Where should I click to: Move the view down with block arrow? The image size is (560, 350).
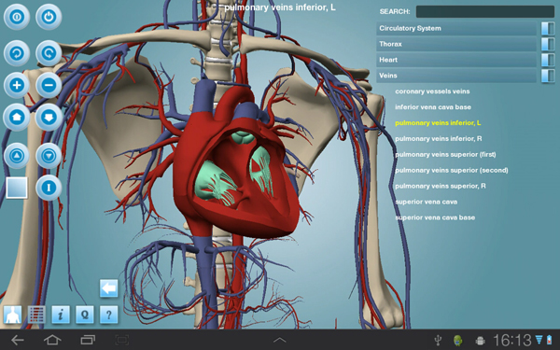tap(49, 118)
